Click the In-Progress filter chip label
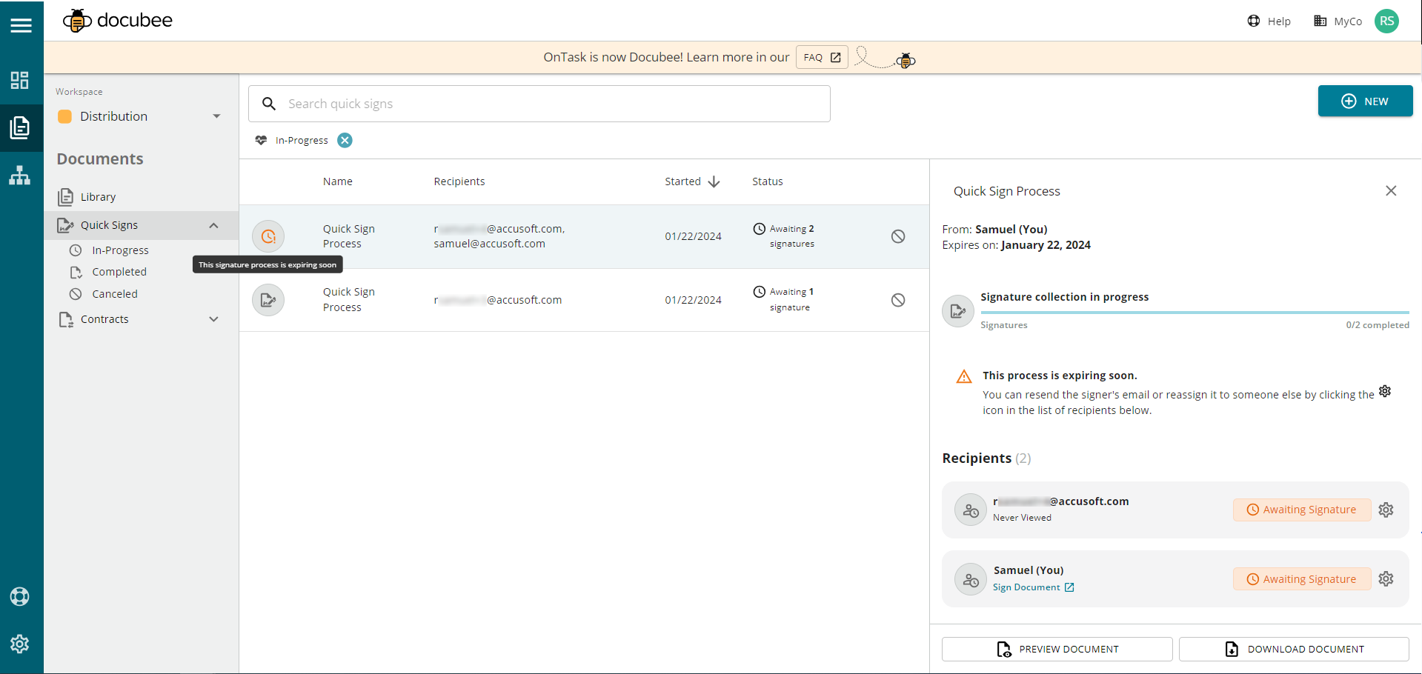Viewport: 1422px width, 674px height. pyautogui.click(x=302, y=140)
